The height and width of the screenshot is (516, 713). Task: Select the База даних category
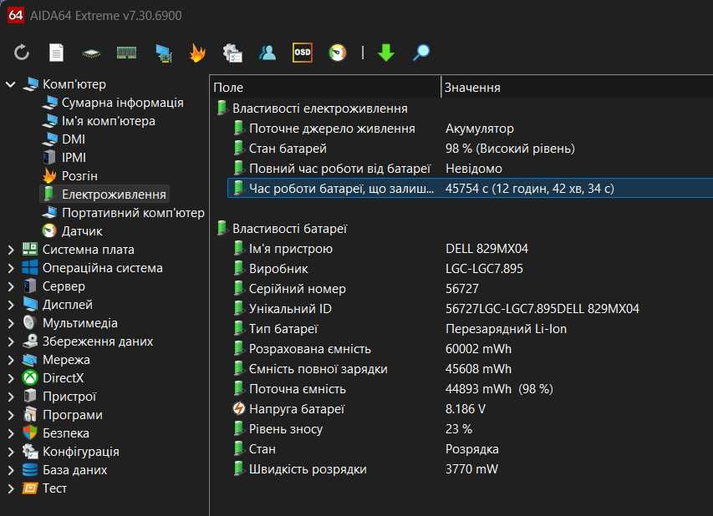tap(74, 470)
